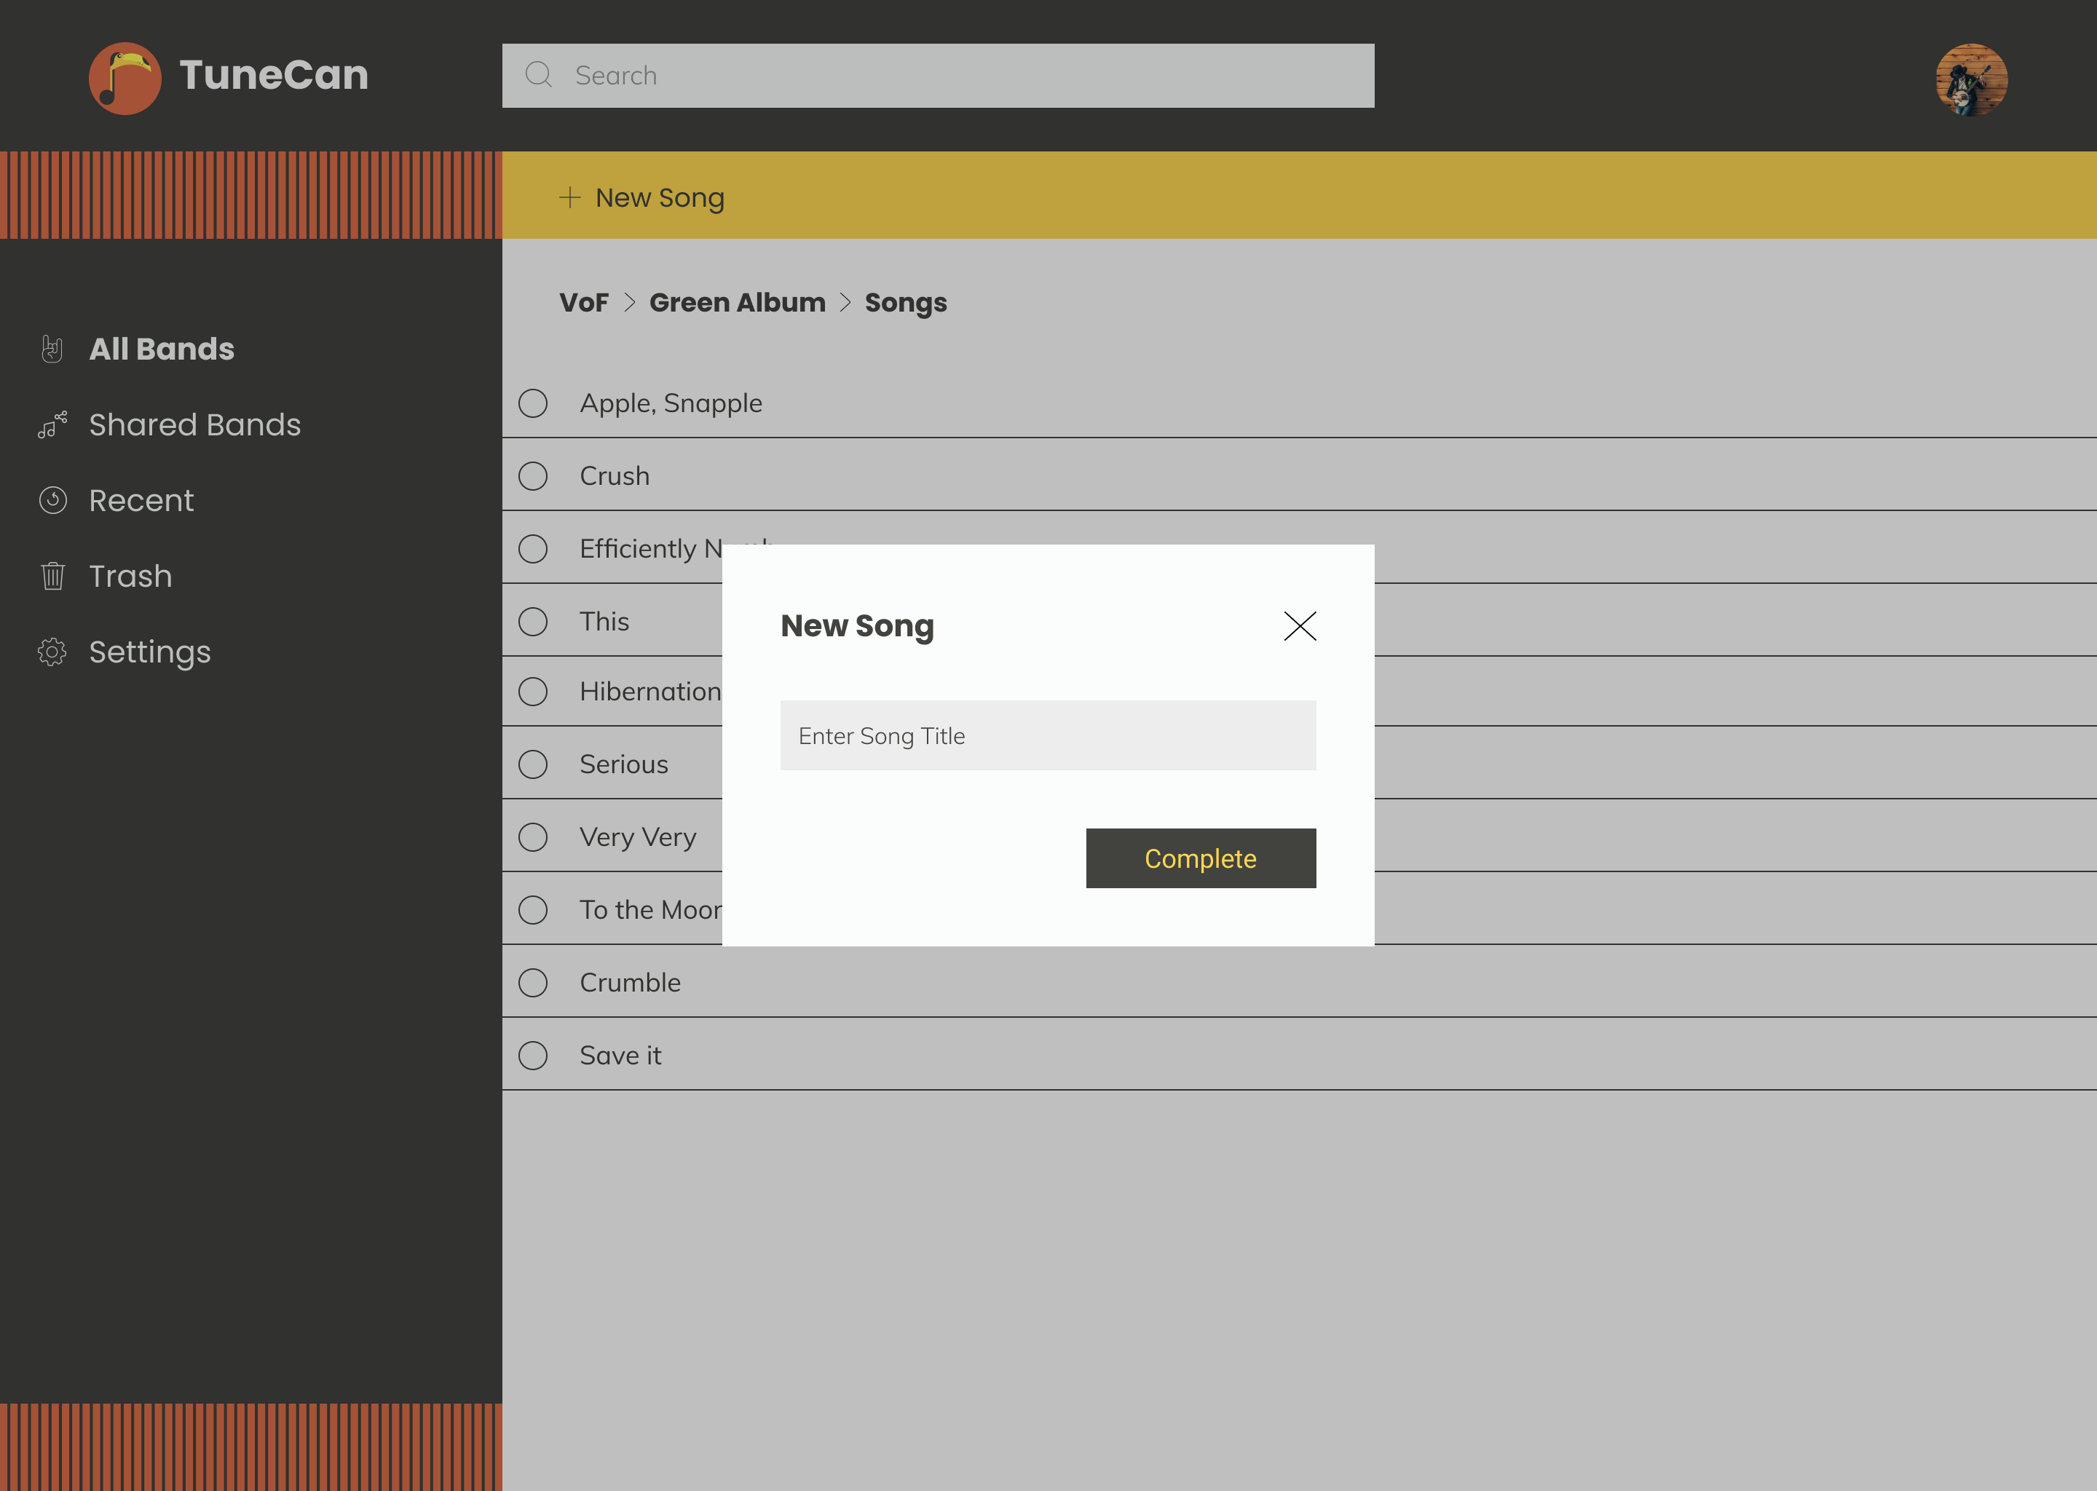Navigate to Green Album breadcrumb

[738, 302]
